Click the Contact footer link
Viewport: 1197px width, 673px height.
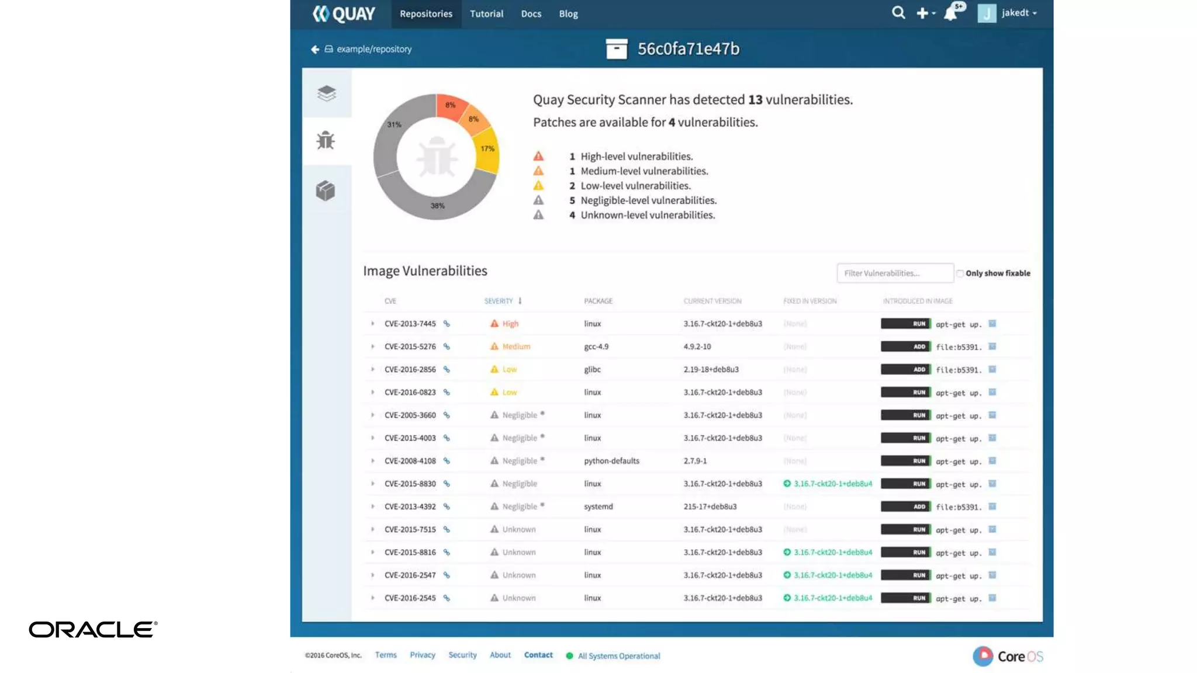(538, 655)
